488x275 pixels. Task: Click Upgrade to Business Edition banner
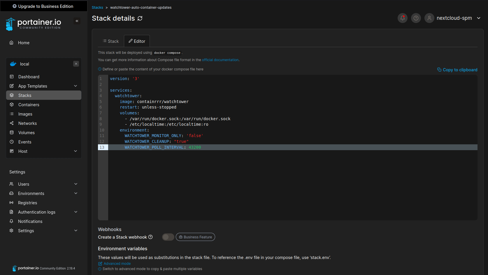[43, 6]
